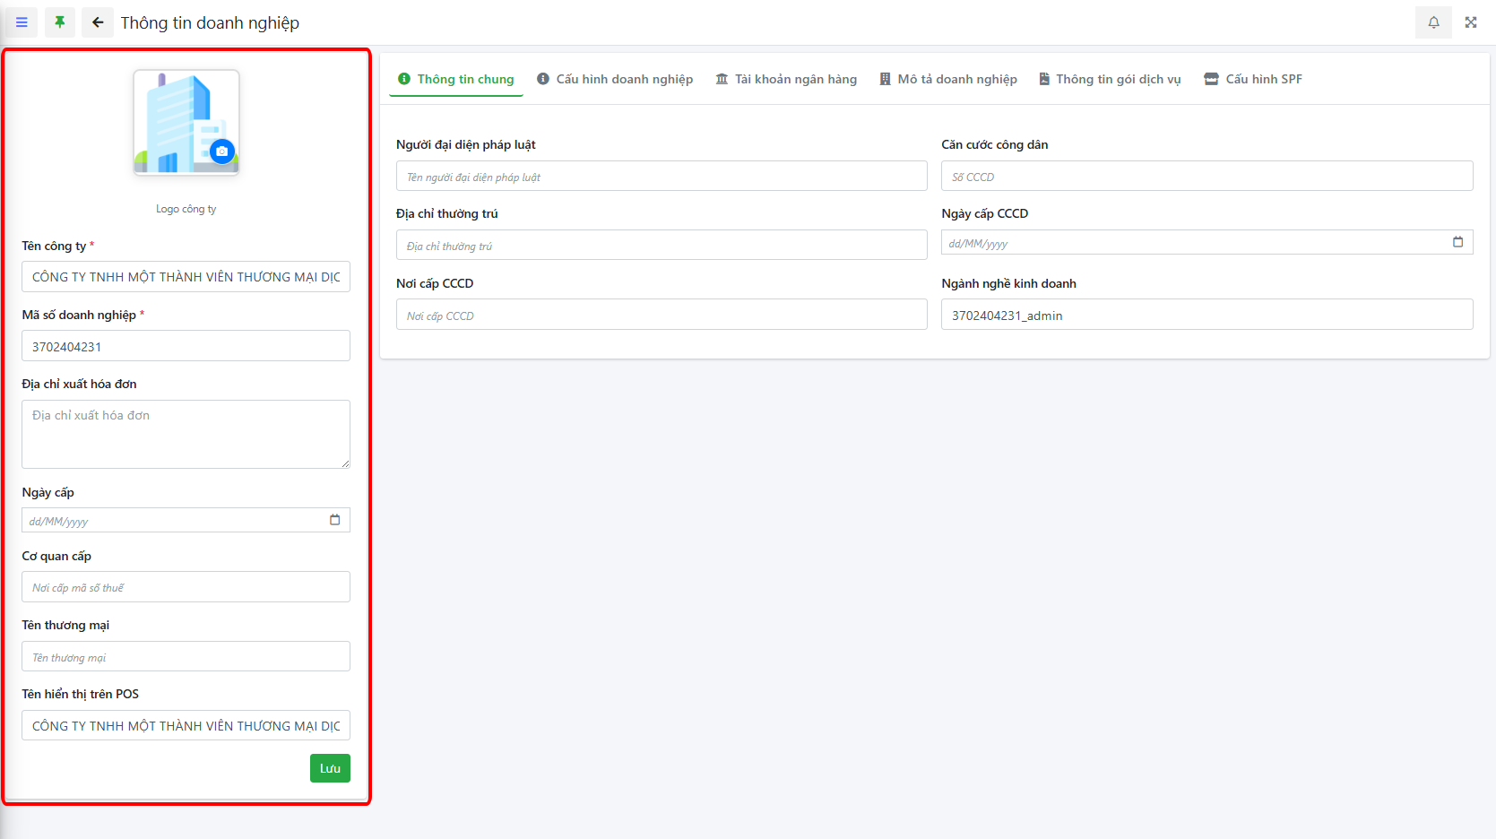Open Cấu hình doanh nghiệp tab

pos(615,79)
